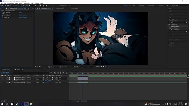Viewport: 189px width, 106px height.
Task: Open the Animation menu
Action: point(27,3)
